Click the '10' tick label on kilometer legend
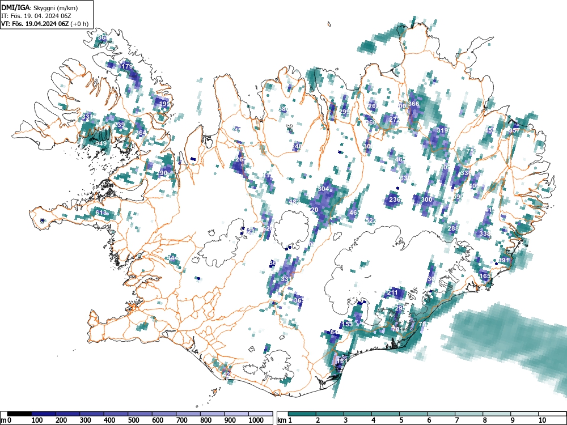This screenshot has width=567, height=425. [542, 420]
